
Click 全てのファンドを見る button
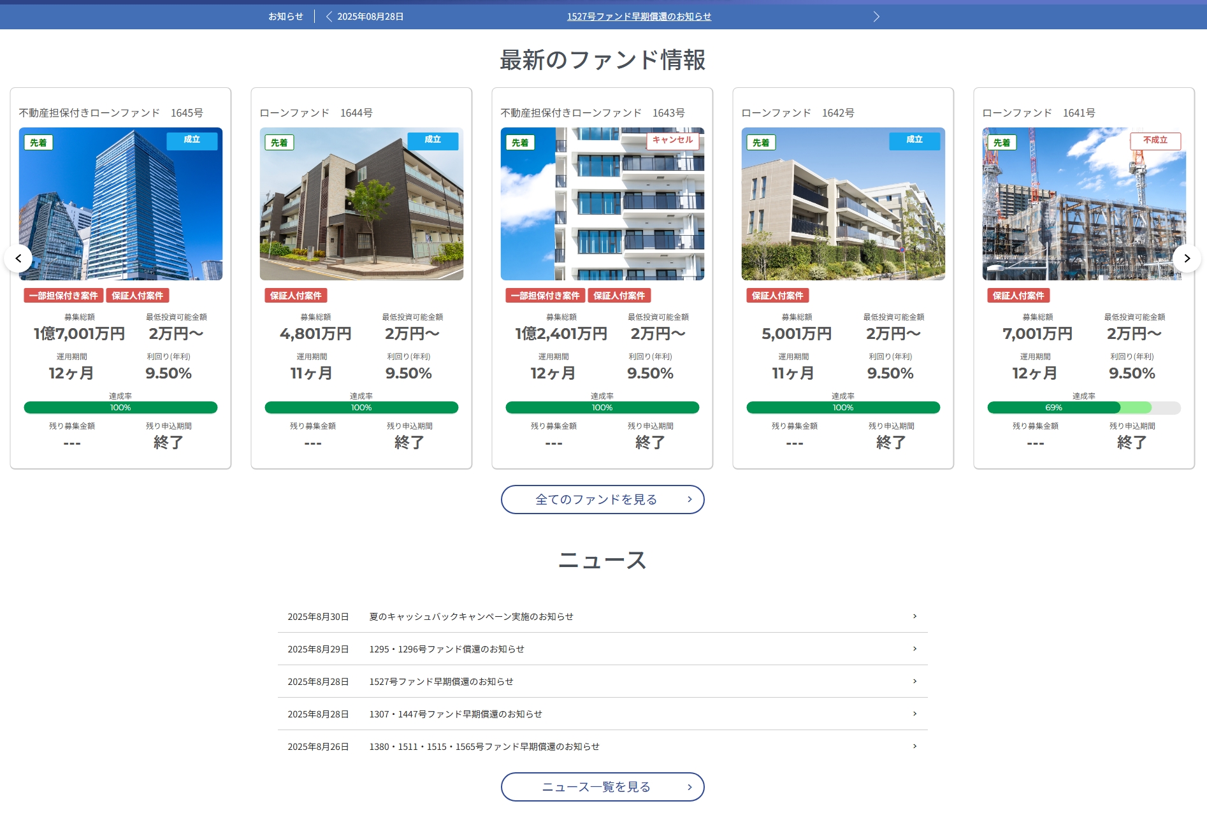coord(602,500)
